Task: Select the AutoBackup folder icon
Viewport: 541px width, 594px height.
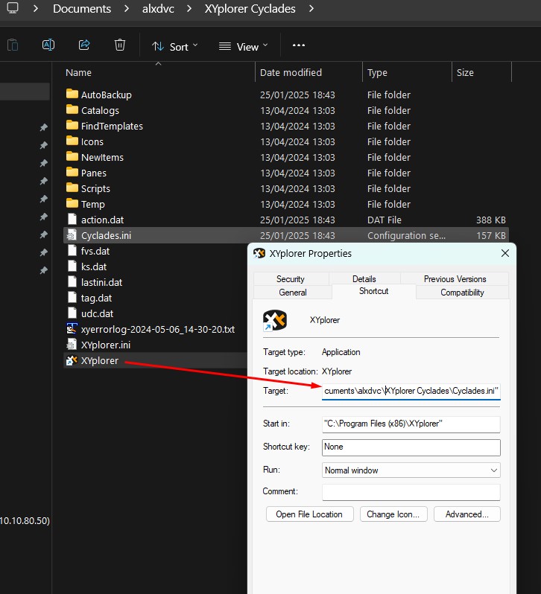Action: [72, 95]
